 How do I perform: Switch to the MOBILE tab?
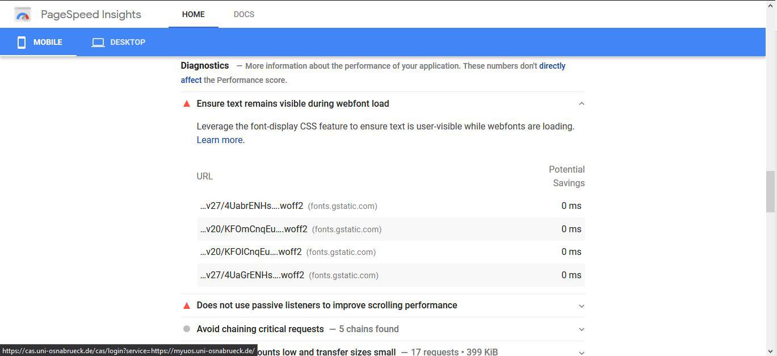39,42
